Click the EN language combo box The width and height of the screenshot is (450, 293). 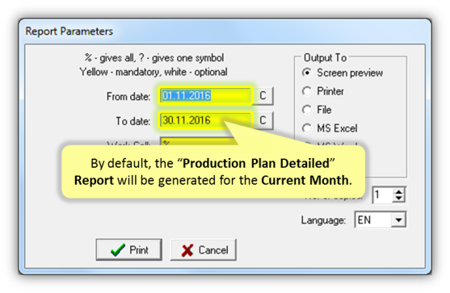click(x=381, y=220)
